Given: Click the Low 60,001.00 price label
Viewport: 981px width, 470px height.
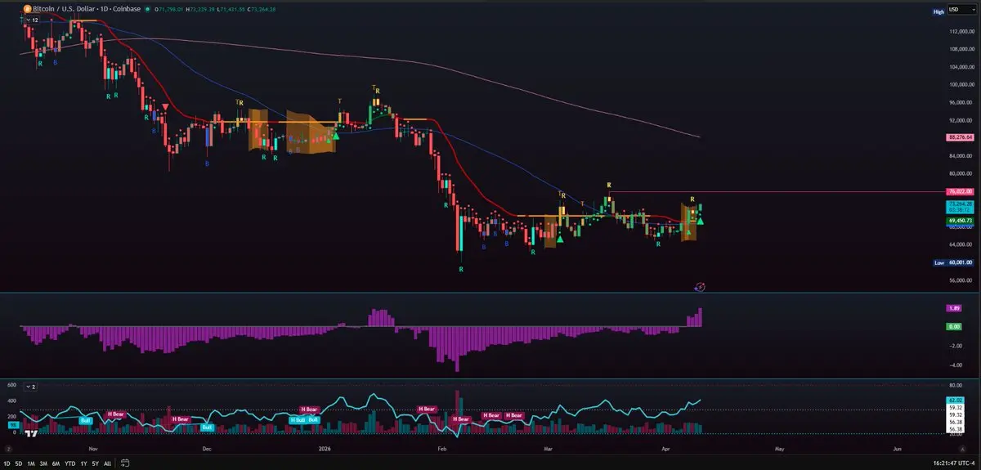Looking at the screenshot, I should [x=953, y=262].
